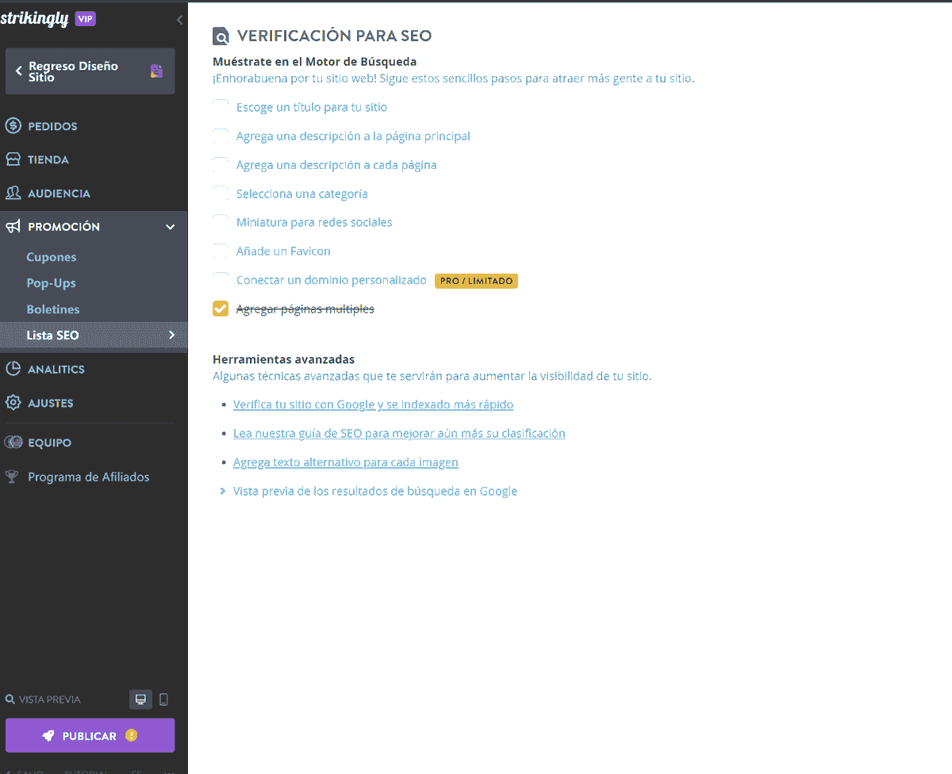Click the Analitics pie chart icon

pyautogui.click(x=13, y=369)
